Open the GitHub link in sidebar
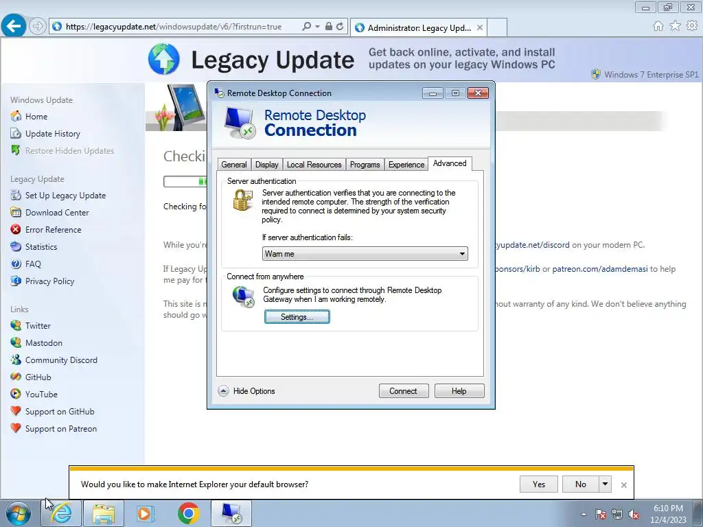This screenshot has width=703, height=527. (38, 377)
